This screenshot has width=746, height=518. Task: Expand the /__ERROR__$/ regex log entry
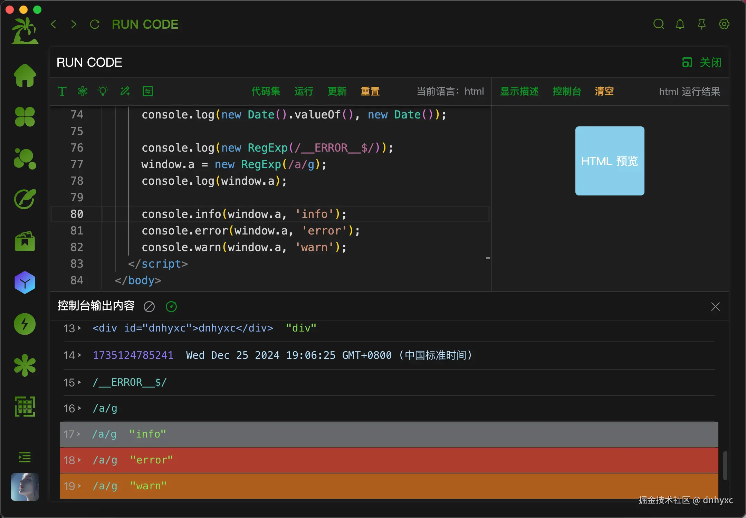click(x=80, y=382)
